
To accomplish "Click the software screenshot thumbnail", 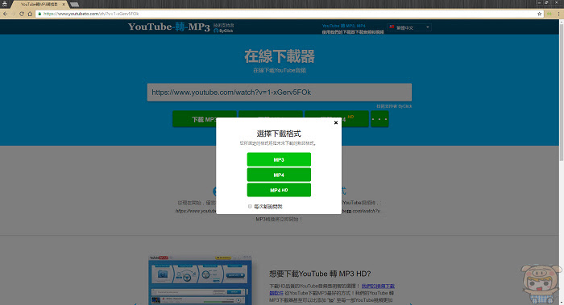I will pos(200,280).
